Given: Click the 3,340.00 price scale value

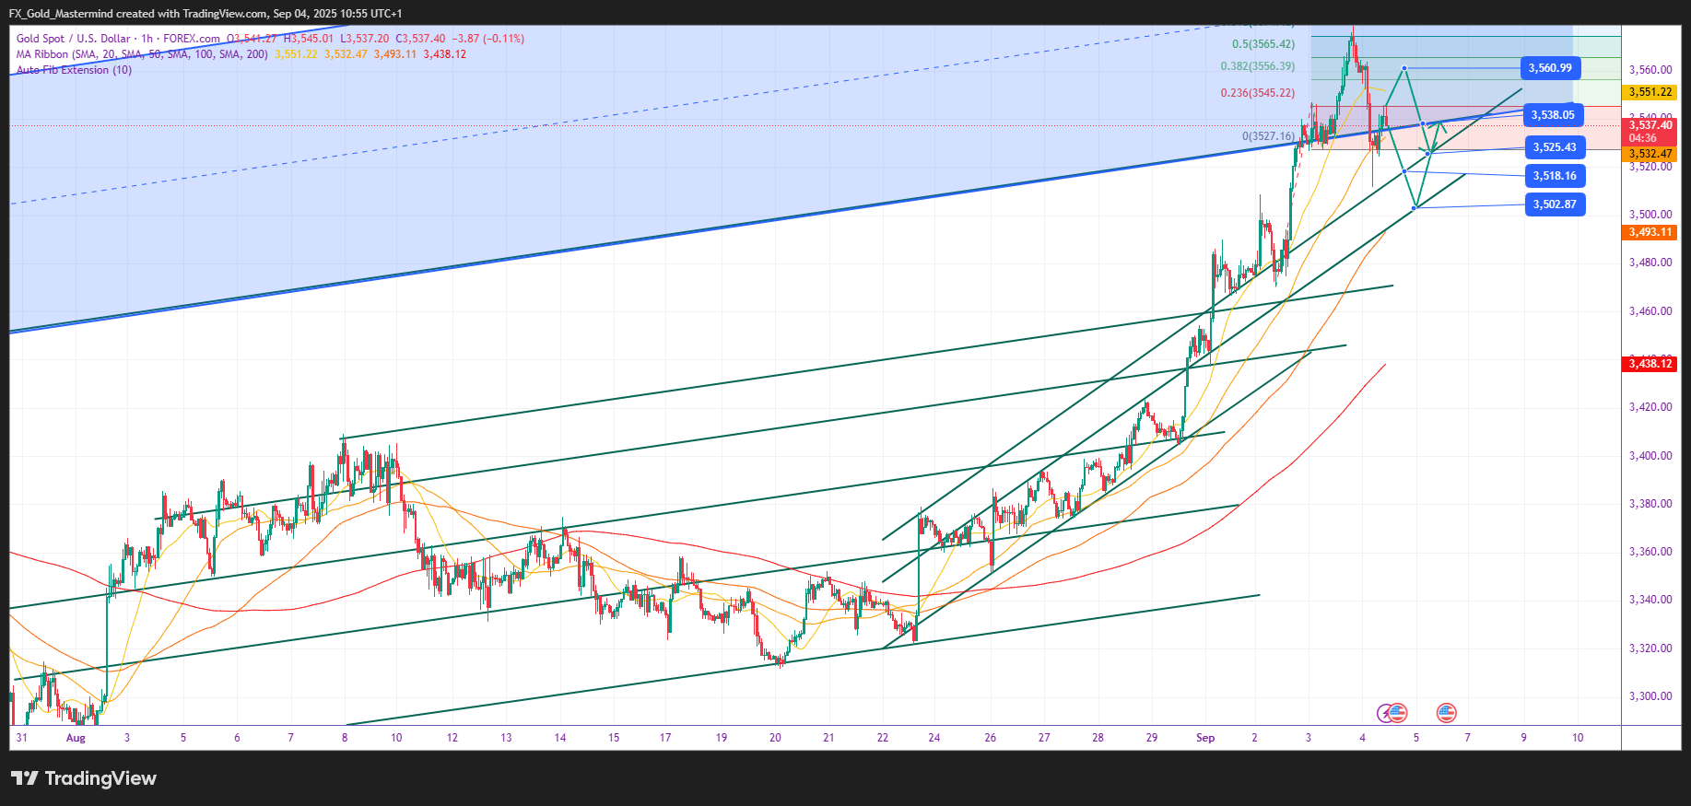Looking at the screenshot, I should coord(1650,600).
